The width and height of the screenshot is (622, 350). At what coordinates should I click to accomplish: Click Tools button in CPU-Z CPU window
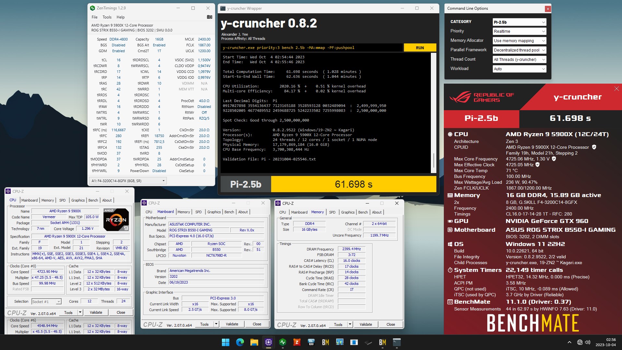pos(68,312)
